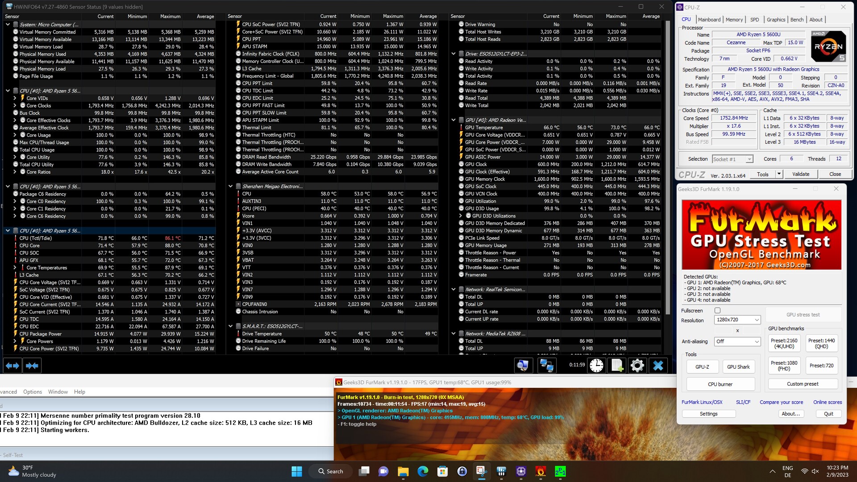Switch to Prime95 taskbar icon
Viewport: 857px width, 482px height.
coord(560,471)
